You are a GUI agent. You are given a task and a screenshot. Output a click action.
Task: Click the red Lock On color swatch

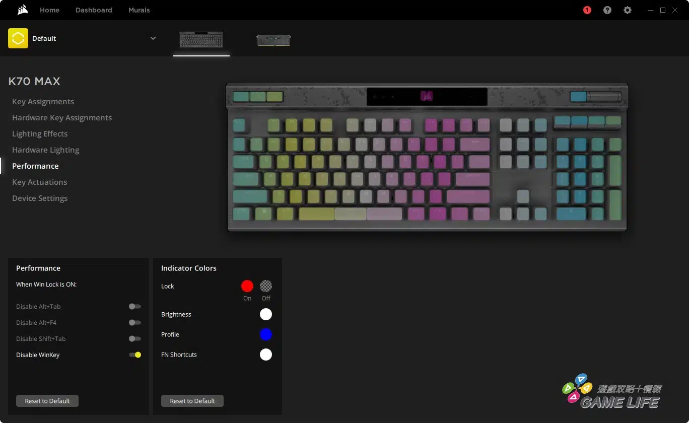(247, 286)
